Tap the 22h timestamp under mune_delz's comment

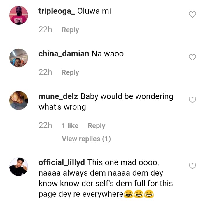(45, 125)
